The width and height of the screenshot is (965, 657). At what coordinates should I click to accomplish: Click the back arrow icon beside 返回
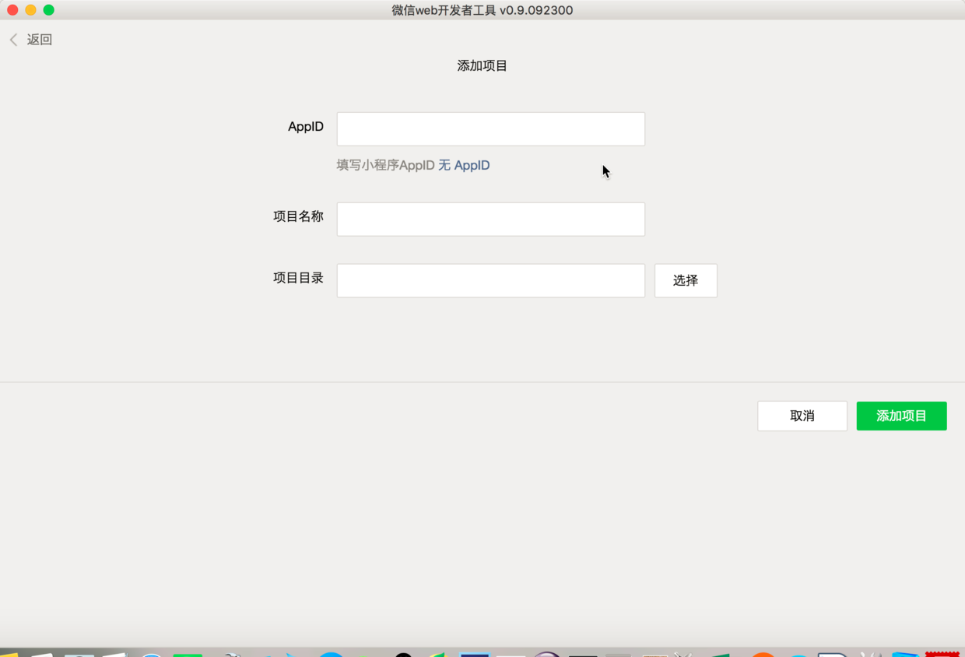click(x=14, y=40)
